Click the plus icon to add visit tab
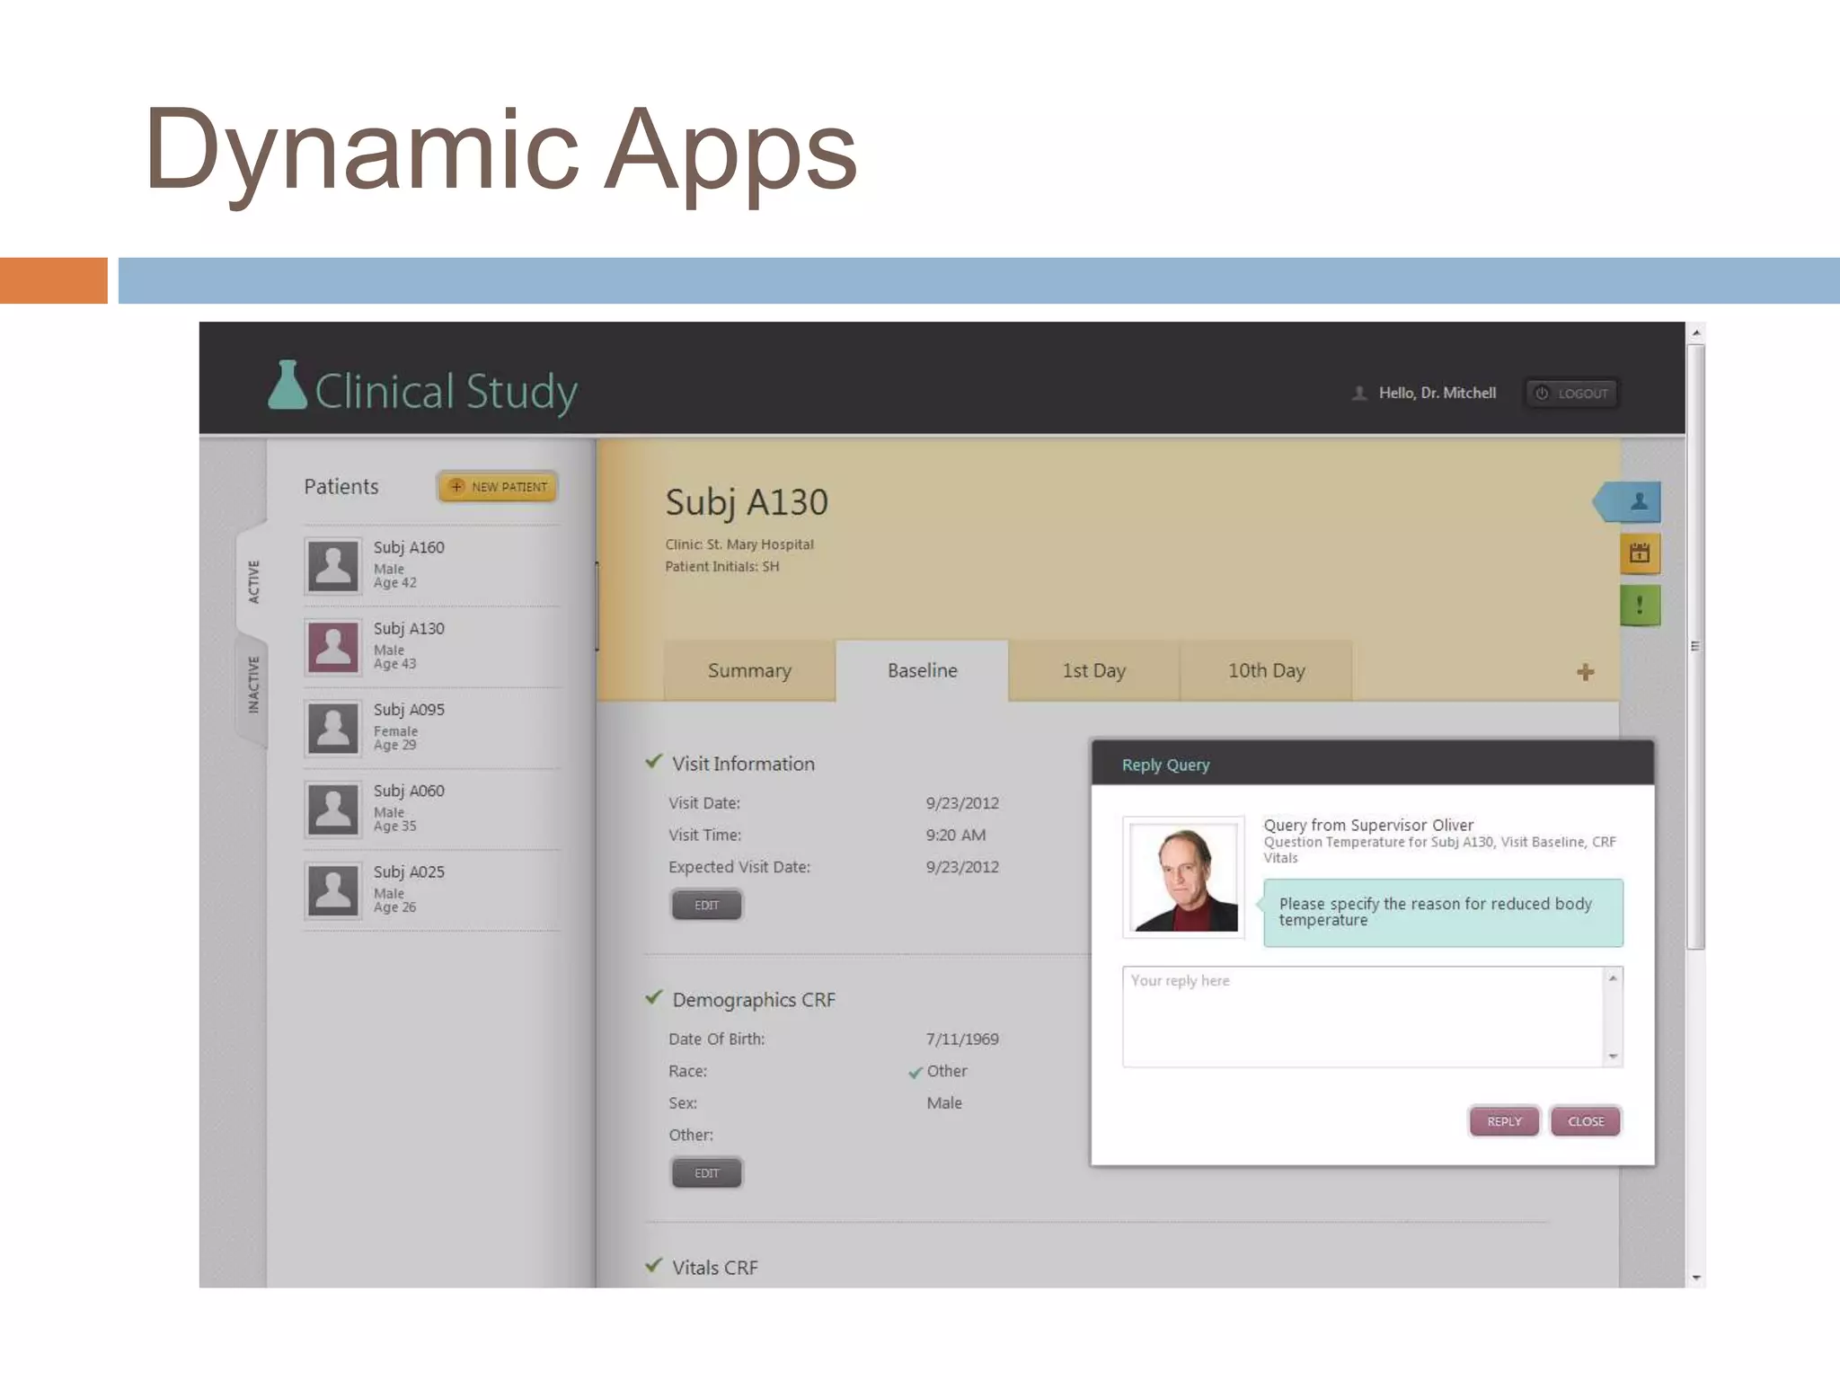Viewport: 1840px width, 1380px height. pos(1585,672)
